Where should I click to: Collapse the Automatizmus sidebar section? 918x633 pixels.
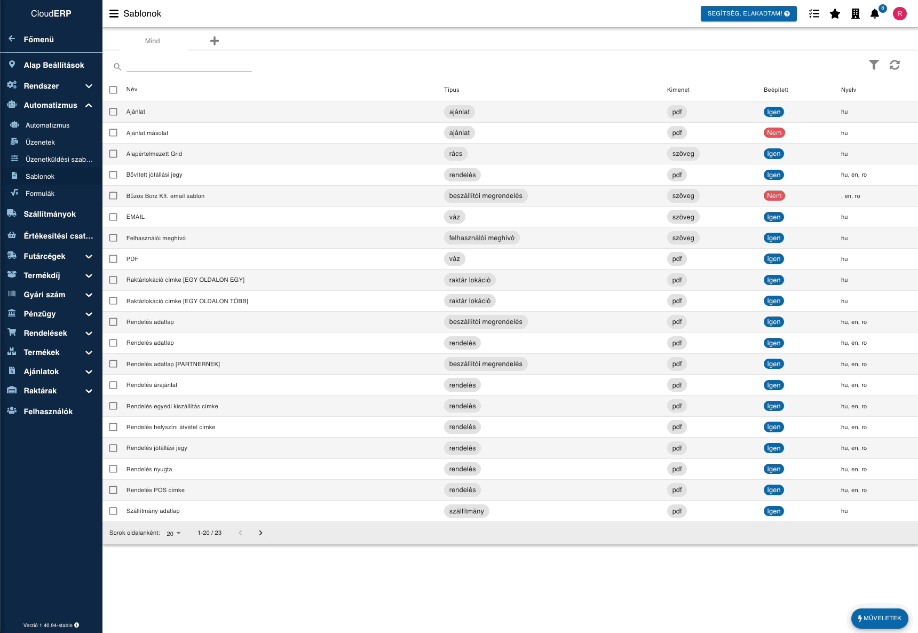pyautogui.click(x=89, y=105)
